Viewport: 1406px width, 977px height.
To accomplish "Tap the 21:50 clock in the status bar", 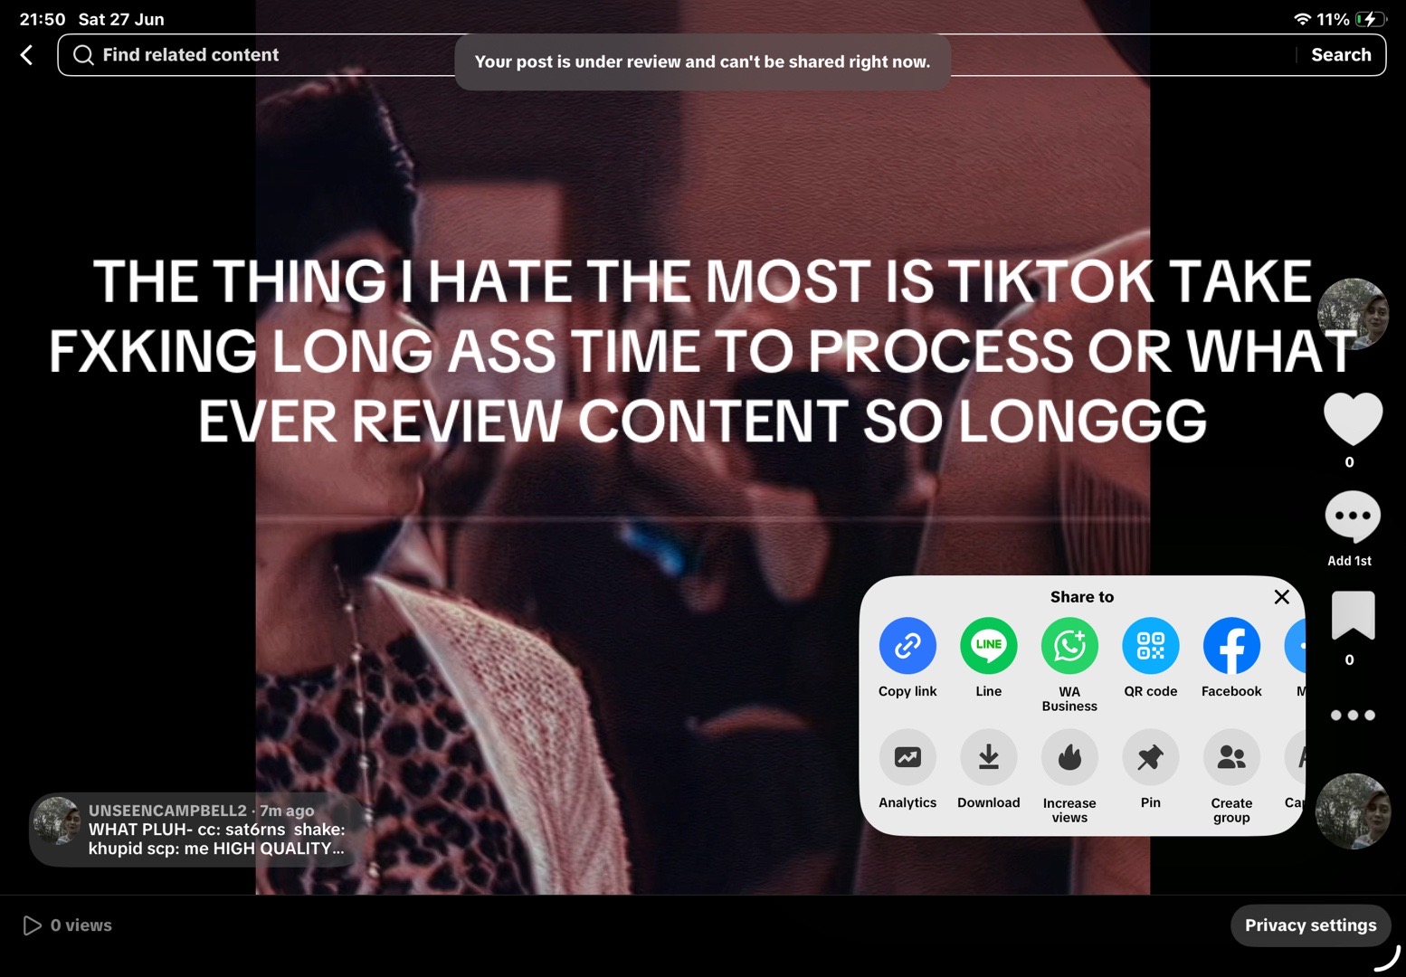I will tap(43, 19).
